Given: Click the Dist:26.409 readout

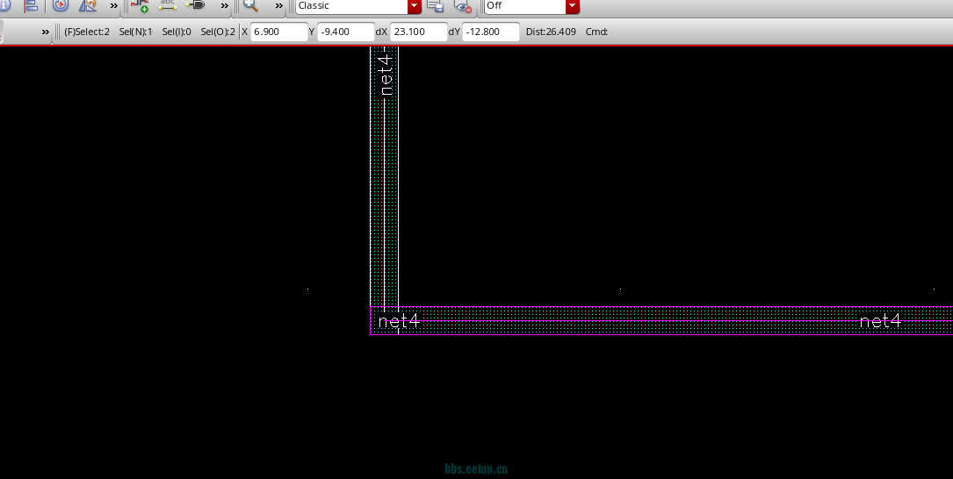Looking at the screenshot, I should point(551,32).
